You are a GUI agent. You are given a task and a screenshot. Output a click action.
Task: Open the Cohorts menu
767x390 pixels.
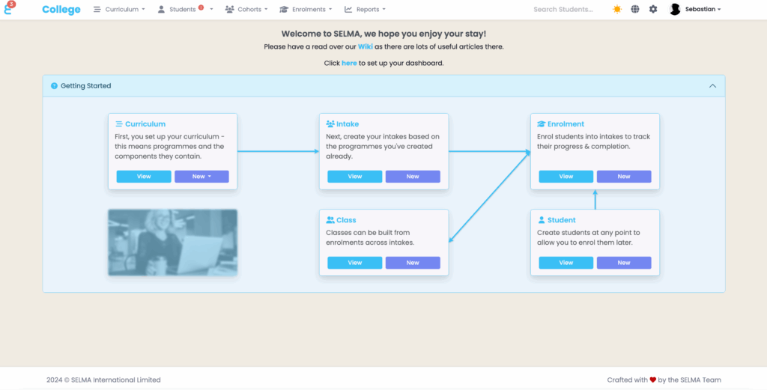[246, 9]
